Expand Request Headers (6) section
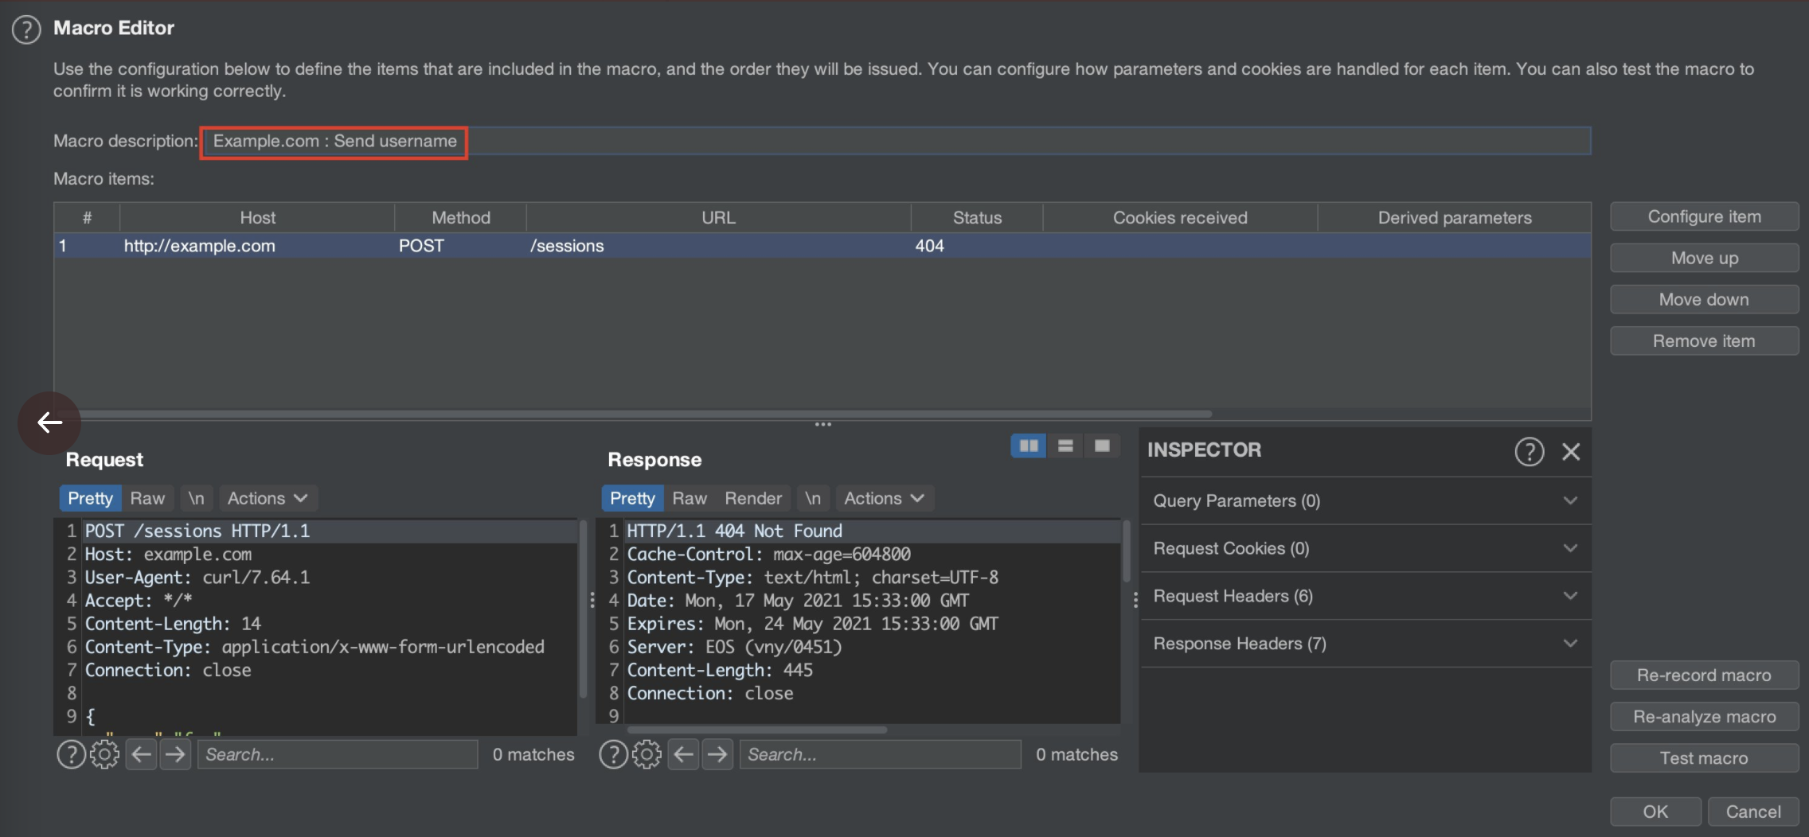The width and height of the screenshot is (1809, 837). pyautogui.click(x=1366, y=597)
